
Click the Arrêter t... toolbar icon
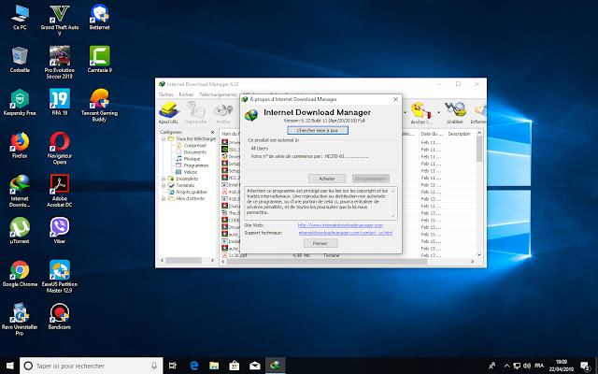click(x=421, y=112)
